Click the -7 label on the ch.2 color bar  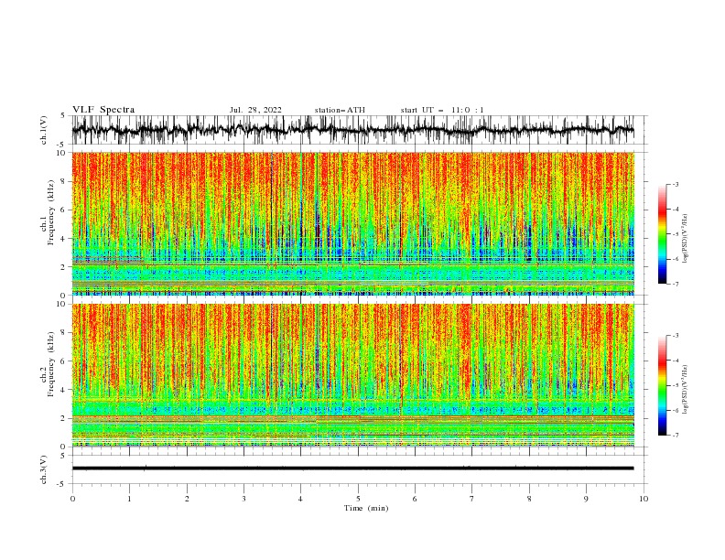(x=676, y=436)
